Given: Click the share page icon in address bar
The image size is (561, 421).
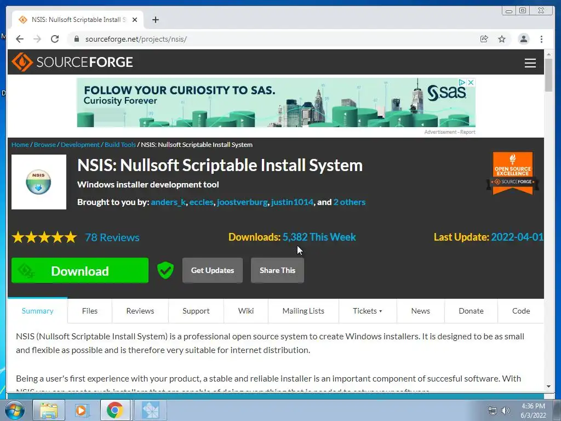Looking at the screenshot, I should pos(484,39).
